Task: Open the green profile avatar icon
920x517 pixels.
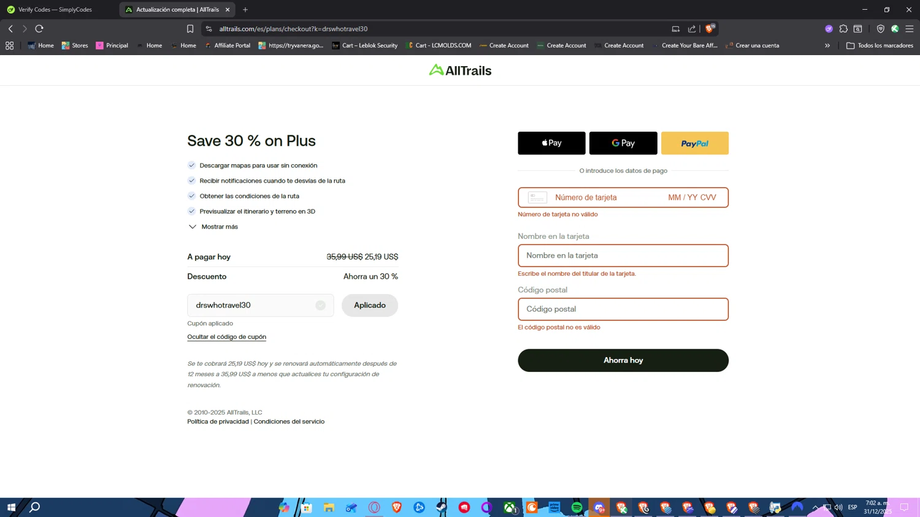Action: tap(895, 29)
